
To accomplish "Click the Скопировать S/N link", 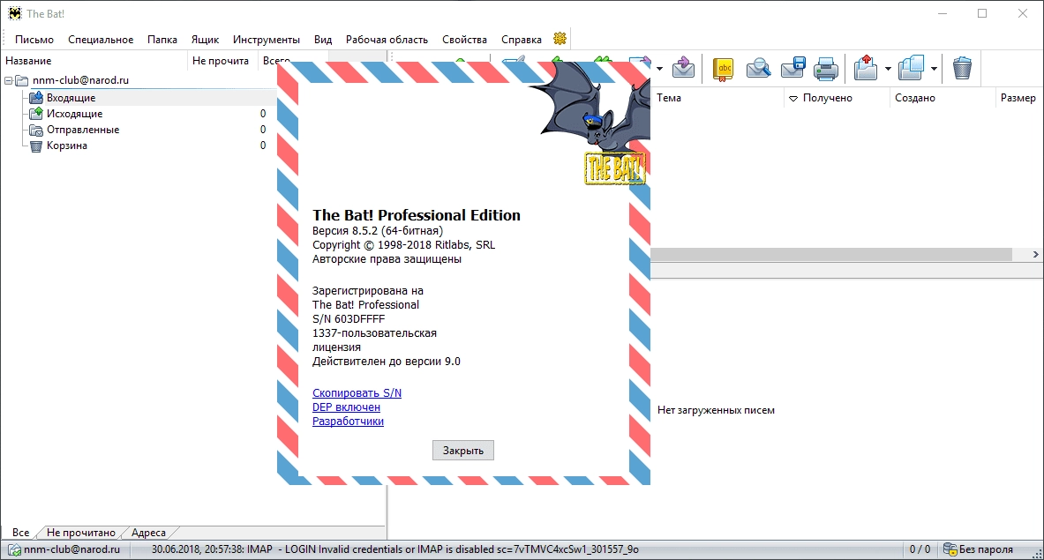I will (x=357, y=393).
